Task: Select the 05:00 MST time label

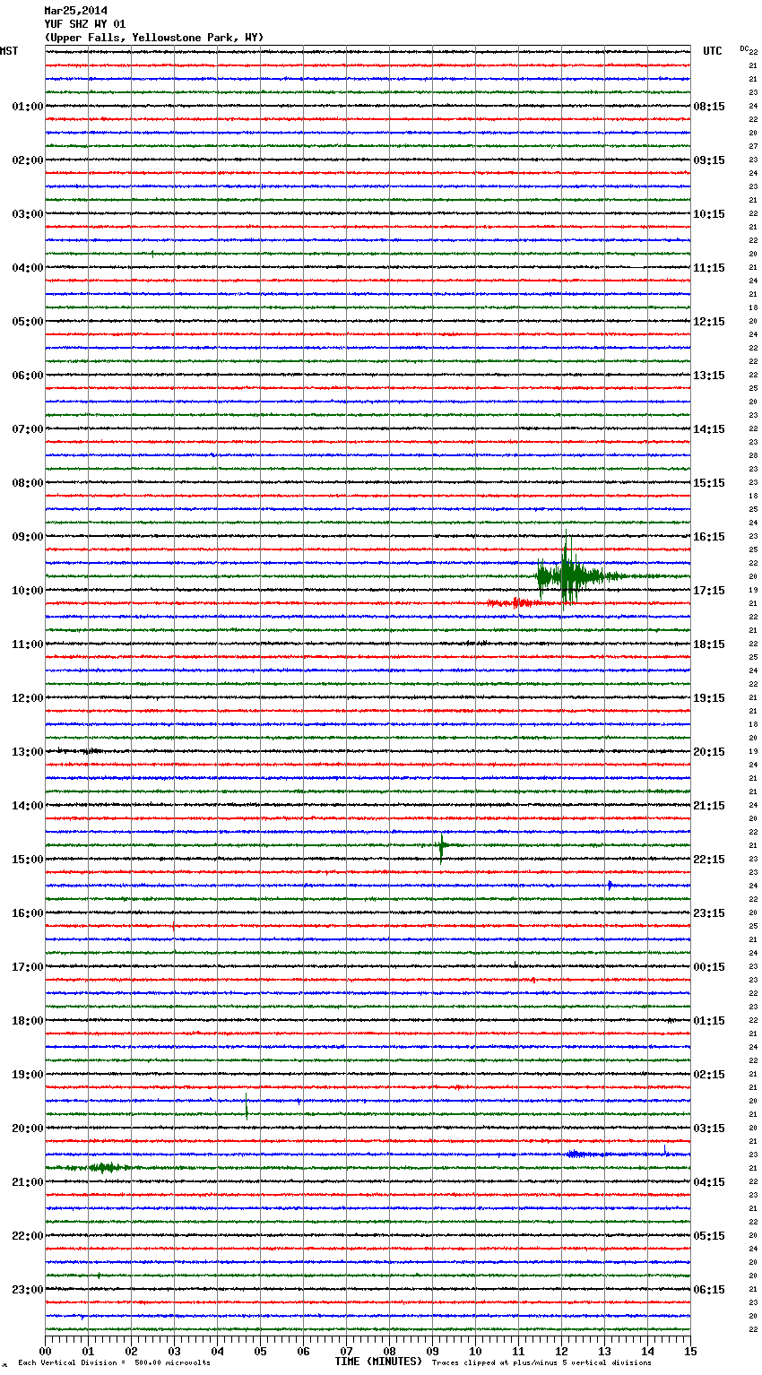Action: (x=28, y=322)
